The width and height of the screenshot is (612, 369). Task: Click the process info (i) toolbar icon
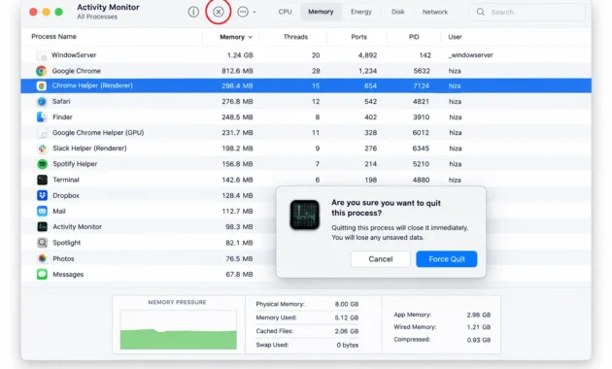[193, 12]
